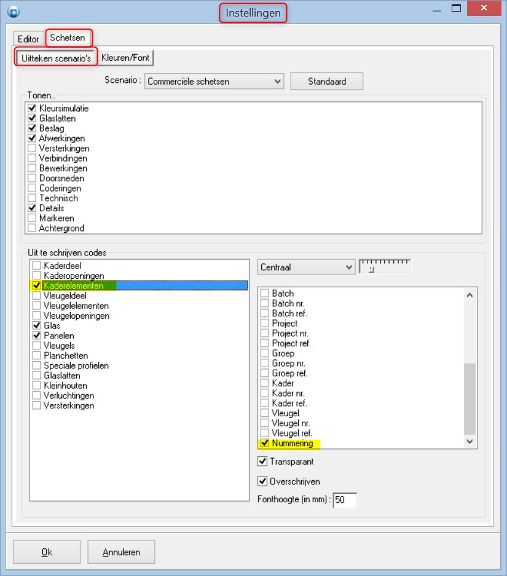Tick the Project checkbox
This screenshot has height=576, width=507.
click(265, 323)
